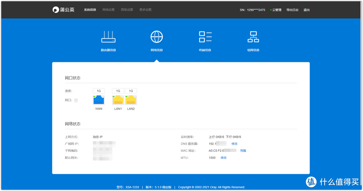Click 修改 link next to MTU value
363x191 pixels.
224,158
